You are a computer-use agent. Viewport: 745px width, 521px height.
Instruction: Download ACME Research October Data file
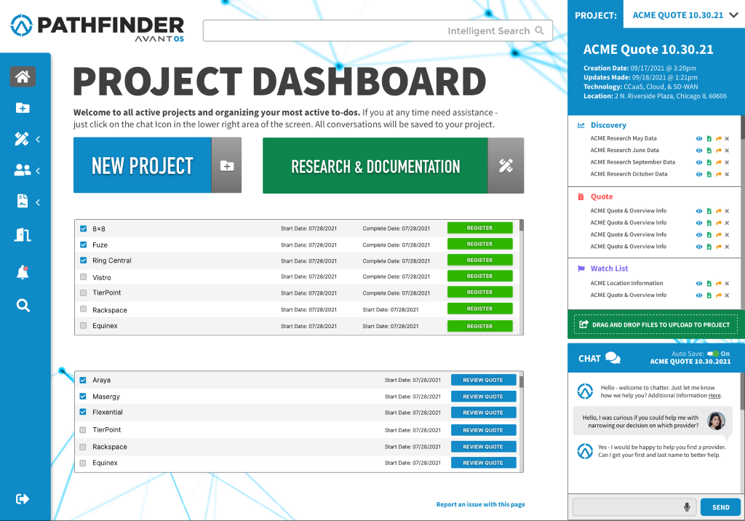pyautogui.click(x=709, y=175)
